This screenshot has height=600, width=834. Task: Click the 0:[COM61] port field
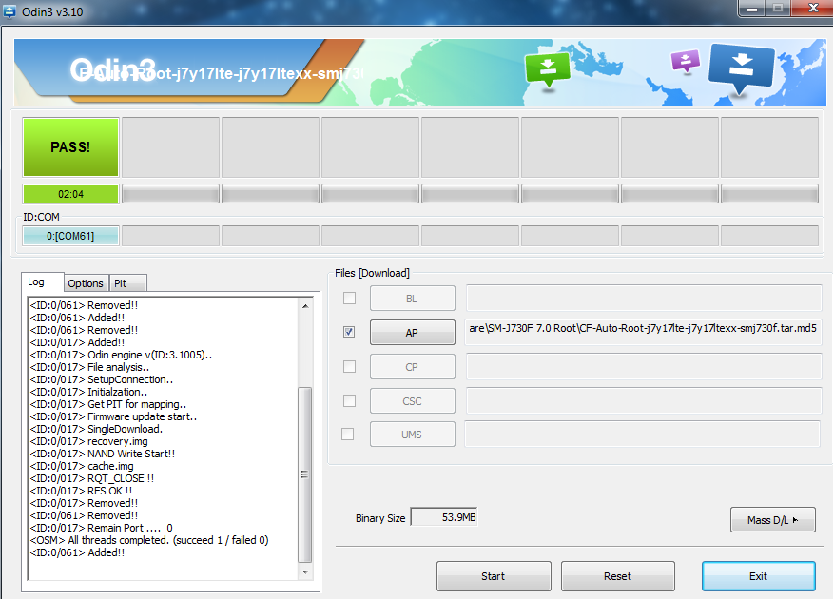(70, 236)
